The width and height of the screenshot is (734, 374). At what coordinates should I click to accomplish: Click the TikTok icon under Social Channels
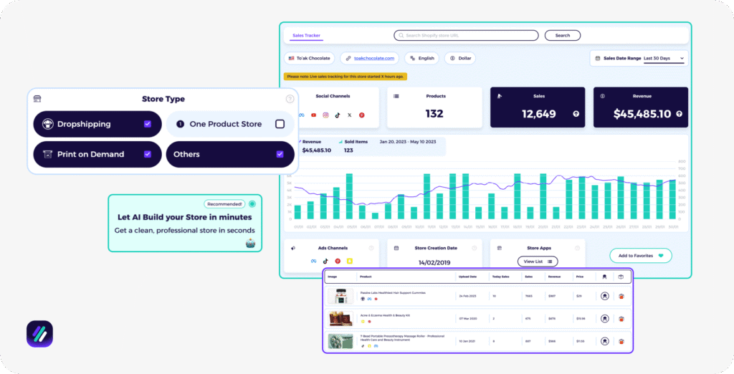[338, 115]
